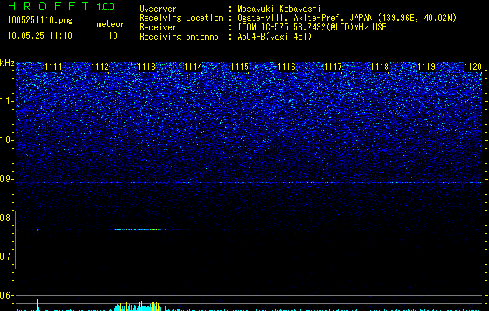The height and width of the screenshot is (311, 489).
Task: Click the magenta echo dot near 1111
Action: coord(38,230)
